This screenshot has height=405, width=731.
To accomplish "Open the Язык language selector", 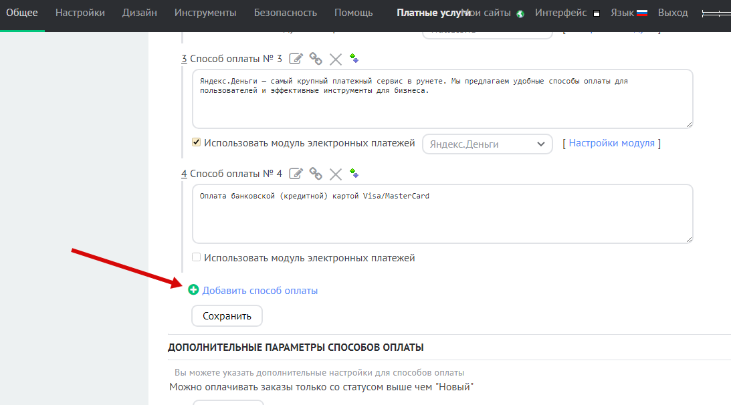I will 629,13.
